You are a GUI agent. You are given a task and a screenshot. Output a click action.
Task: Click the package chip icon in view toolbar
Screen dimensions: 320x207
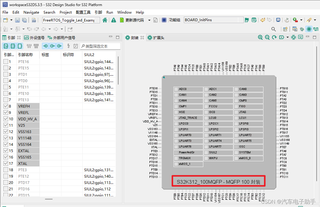point(293,37)
